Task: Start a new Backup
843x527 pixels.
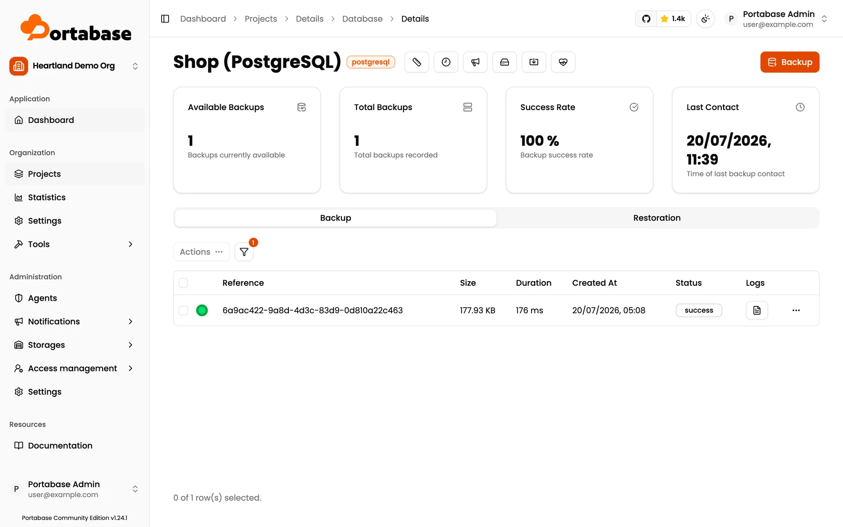Action: tap(790, 62)
